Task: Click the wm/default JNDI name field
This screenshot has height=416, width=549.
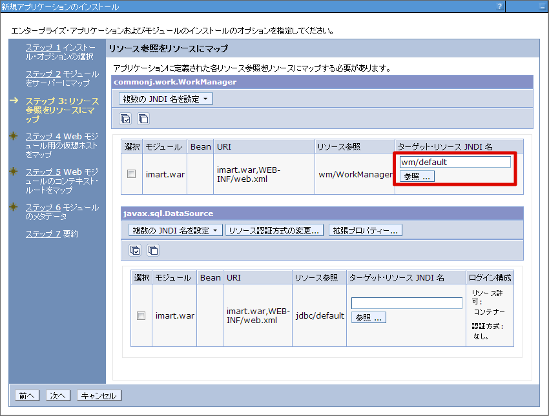Action: (x=455, y=162)
